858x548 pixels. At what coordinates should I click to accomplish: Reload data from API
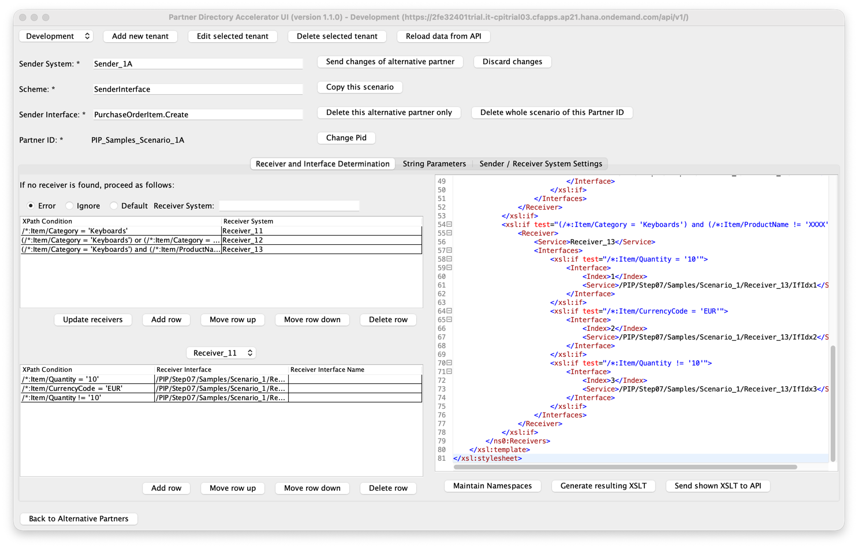[443, 36]
